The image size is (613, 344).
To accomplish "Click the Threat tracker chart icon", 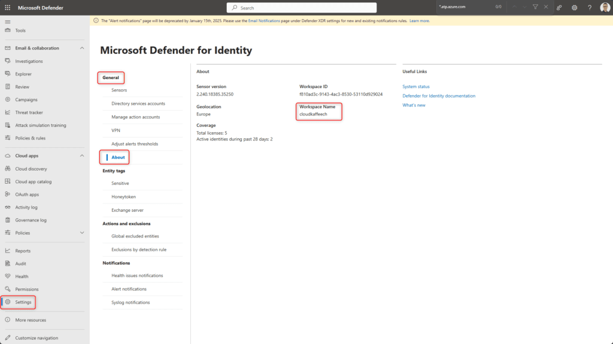I will coord(8,112).
